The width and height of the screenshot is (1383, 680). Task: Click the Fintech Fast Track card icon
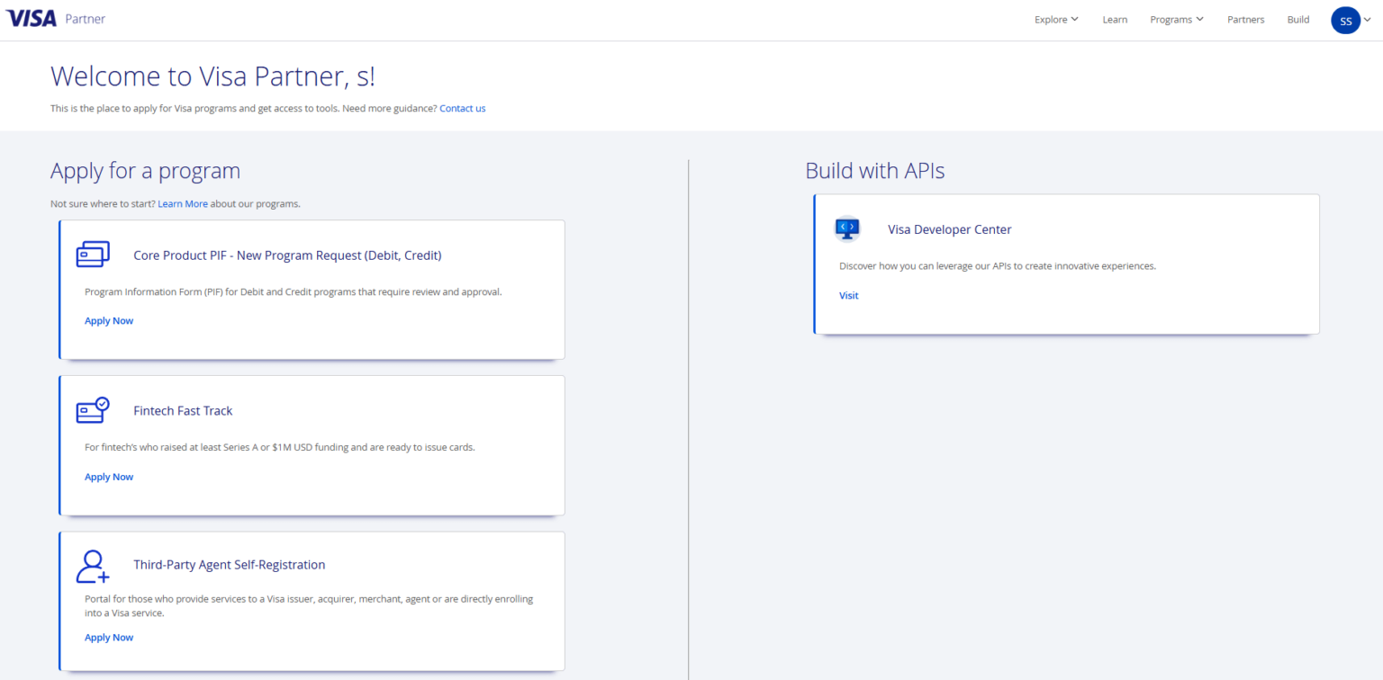pos(93,410)
